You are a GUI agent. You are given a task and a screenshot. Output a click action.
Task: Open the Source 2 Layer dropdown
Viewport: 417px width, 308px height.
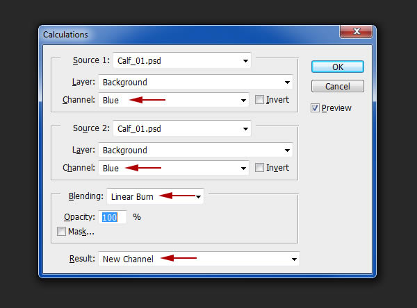click(196, 150)
